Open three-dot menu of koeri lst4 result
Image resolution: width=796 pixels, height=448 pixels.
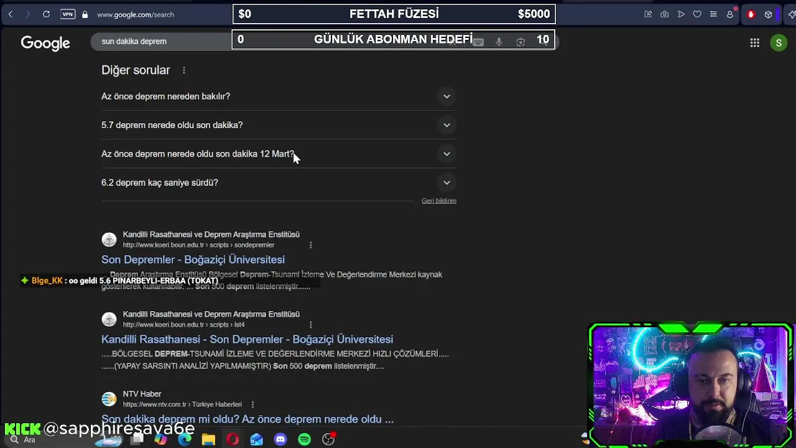point(311,325)
